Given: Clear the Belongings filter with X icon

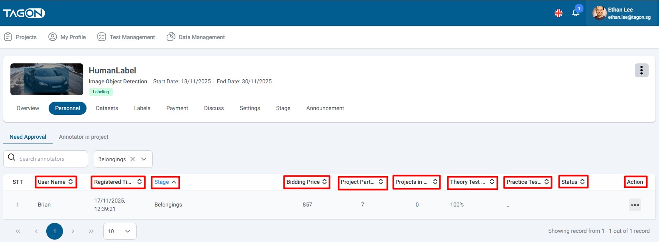Looking at the screenshot, I should 133,159.
